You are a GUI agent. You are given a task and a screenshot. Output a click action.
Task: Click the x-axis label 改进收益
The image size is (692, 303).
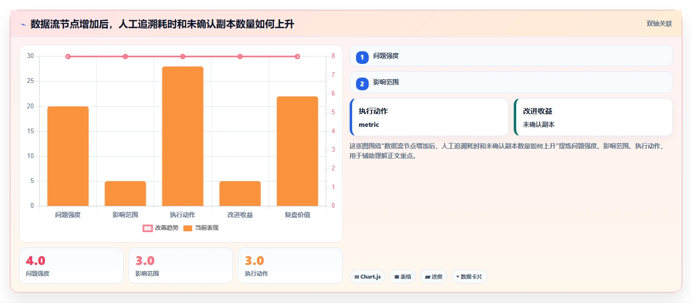pyautogui.click(x=240, y=215)
